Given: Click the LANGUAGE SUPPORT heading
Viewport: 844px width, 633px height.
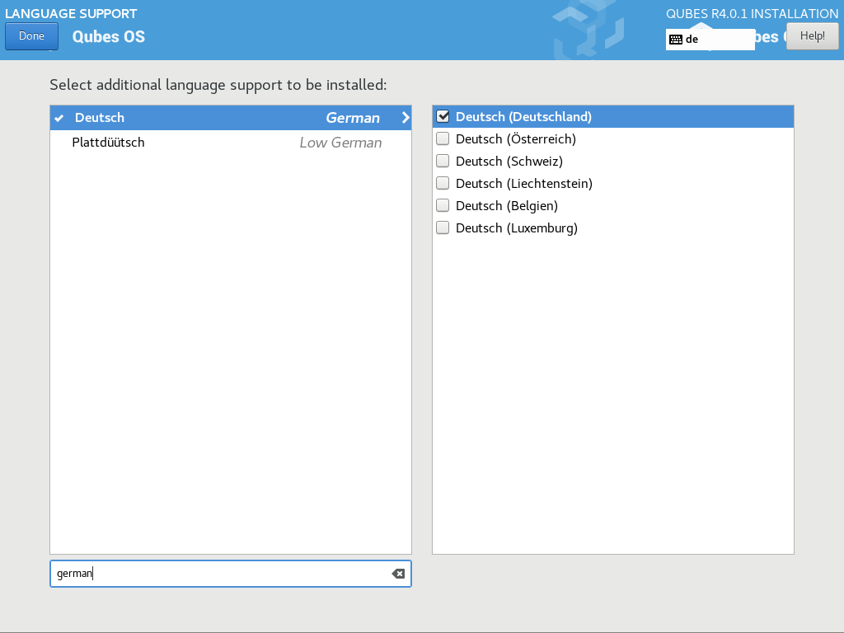Looking at the screenshot, I should pyautogui.click(x=71, y=13).
